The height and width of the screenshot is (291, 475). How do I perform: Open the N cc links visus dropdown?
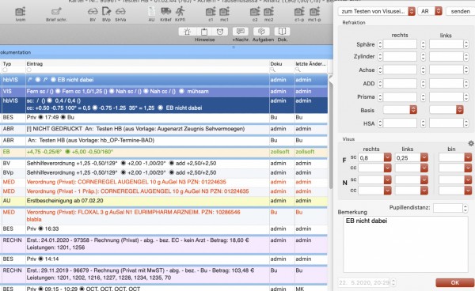pyautogui.click(x=424, y=191)
